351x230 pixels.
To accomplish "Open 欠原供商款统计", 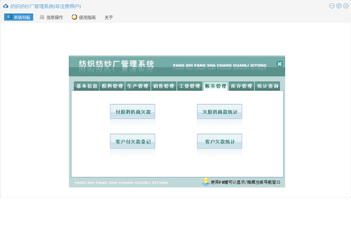I will (220, 112).
